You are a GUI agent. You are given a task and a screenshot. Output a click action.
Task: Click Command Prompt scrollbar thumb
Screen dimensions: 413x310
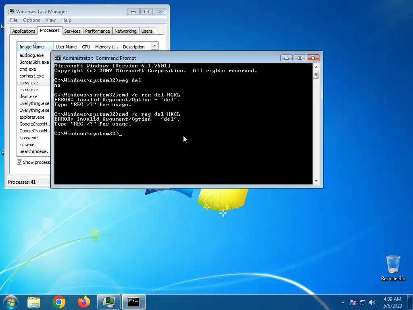click(316, 75)
